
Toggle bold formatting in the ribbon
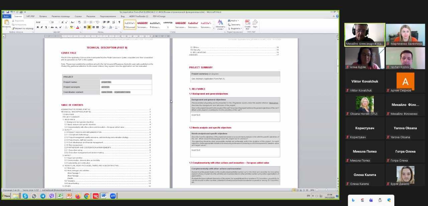point(37,27)
